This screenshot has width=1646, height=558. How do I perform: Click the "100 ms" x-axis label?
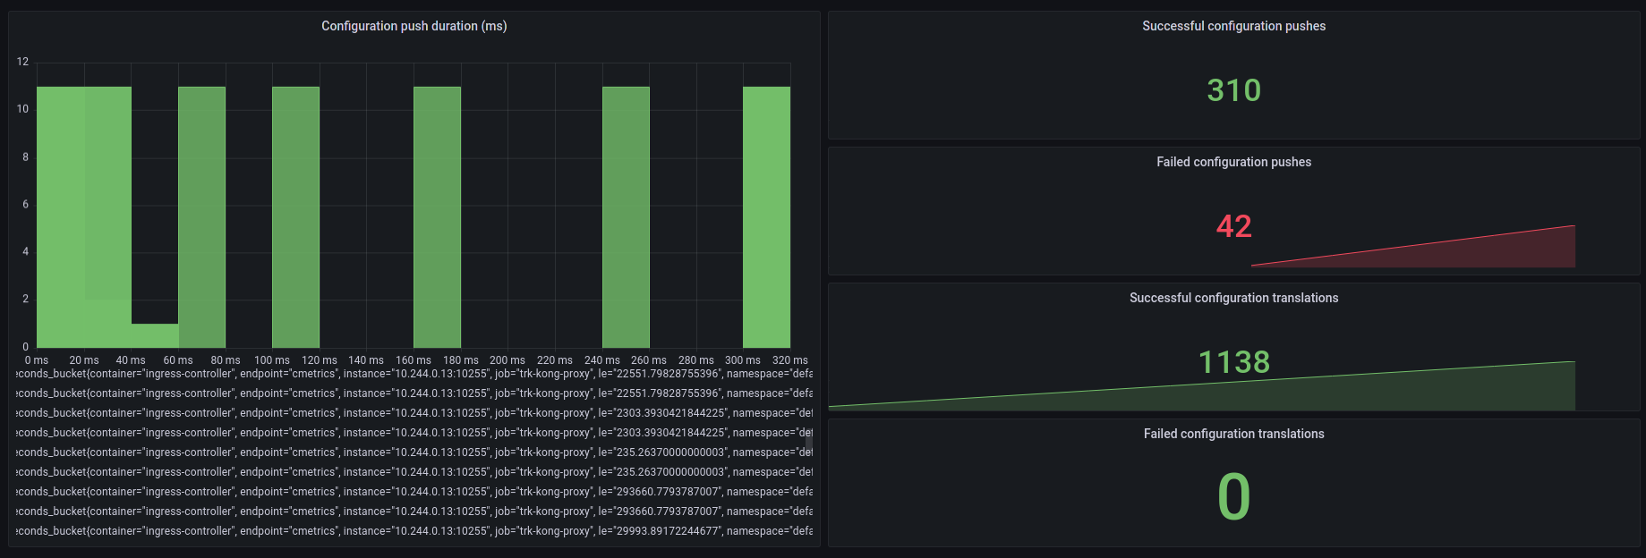click(272, 360)
